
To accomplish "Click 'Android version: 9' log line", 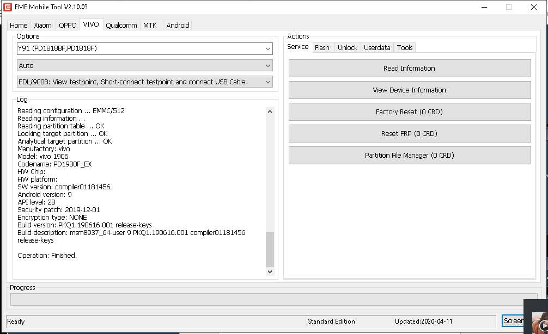I will [45, 194].
